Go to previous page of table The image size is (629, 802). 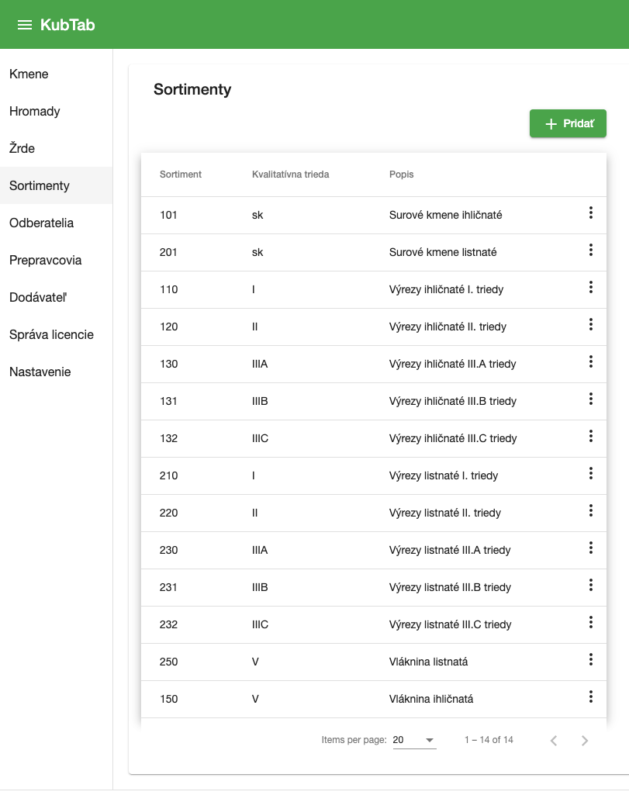coord(554,741)
